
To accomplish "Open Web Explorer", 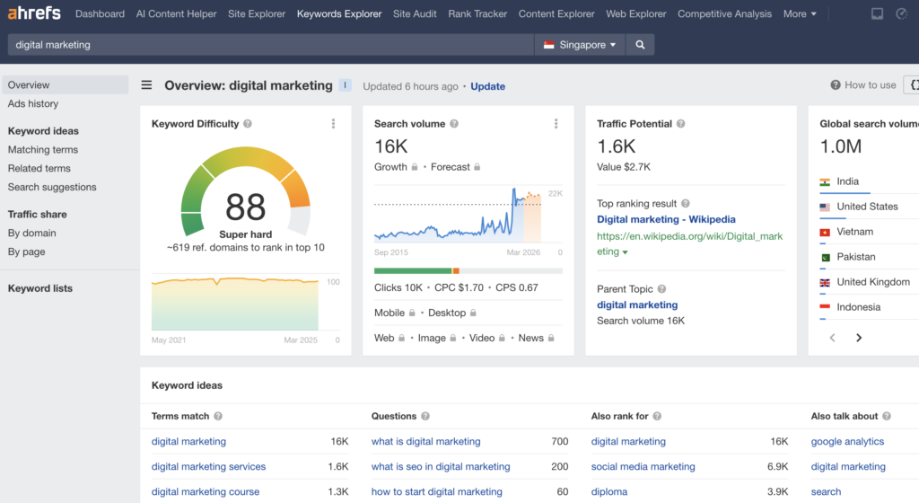I will [x=636, y=13].
